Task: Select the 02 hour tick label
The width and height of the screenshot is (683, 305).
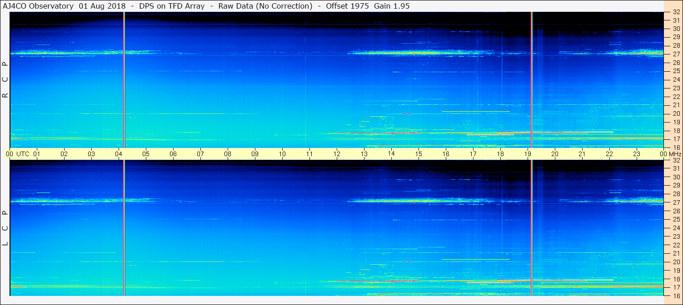Action: pos(64,154)
